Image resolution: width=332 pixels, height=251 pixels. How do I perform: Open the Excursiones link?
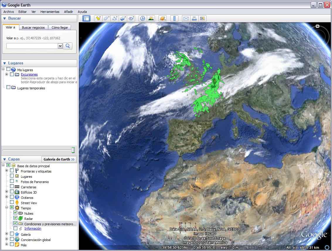point(29,74)
